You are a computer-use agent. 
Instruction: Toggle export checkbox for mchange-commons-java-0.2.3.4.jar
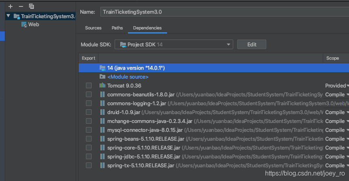tap(89, 121)
